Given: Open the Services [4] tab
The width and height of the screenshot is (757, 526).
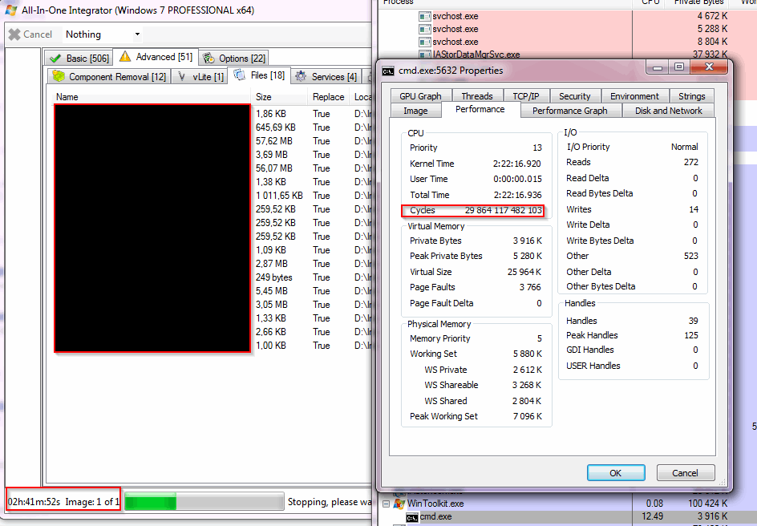Looking at the screenshot, I should tap(326, 76).
